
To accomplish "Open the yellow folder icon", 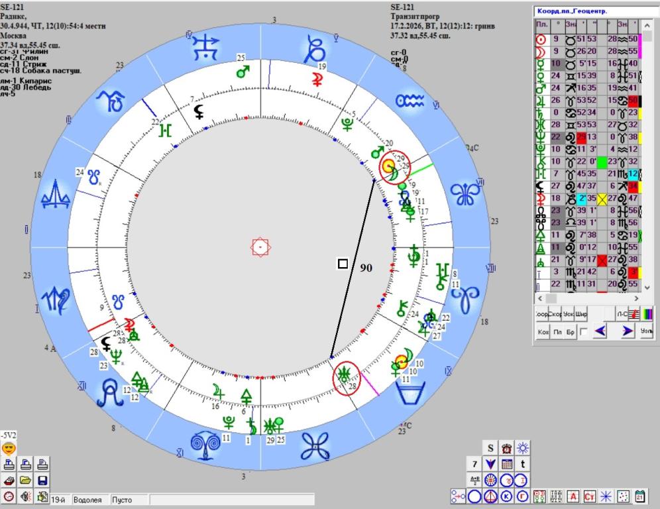I will (26, 481).
